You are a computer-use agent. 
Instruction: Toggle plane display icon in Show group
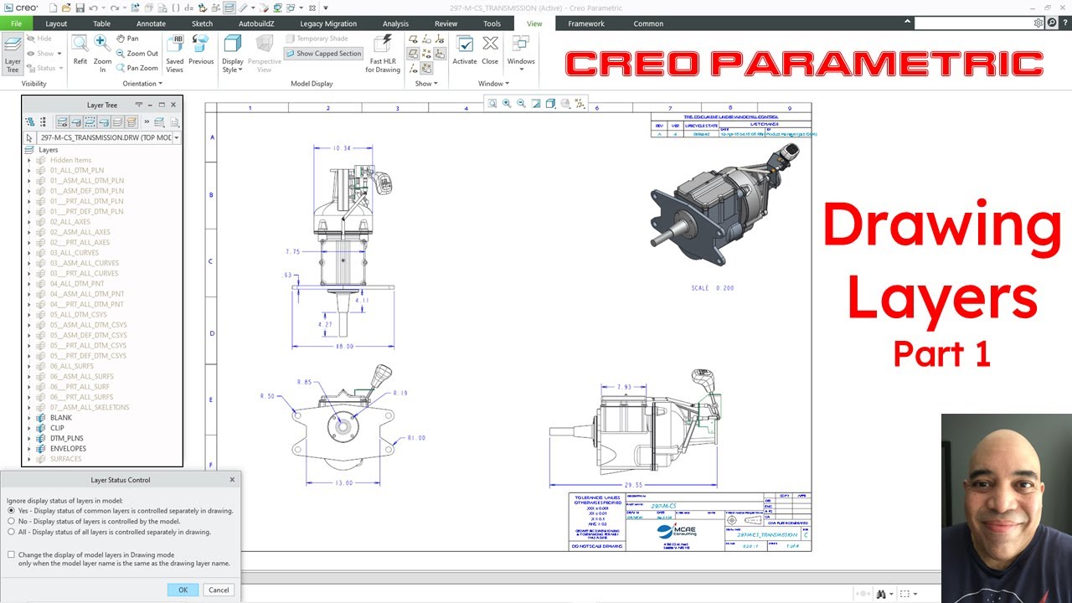tap(413, 39)
